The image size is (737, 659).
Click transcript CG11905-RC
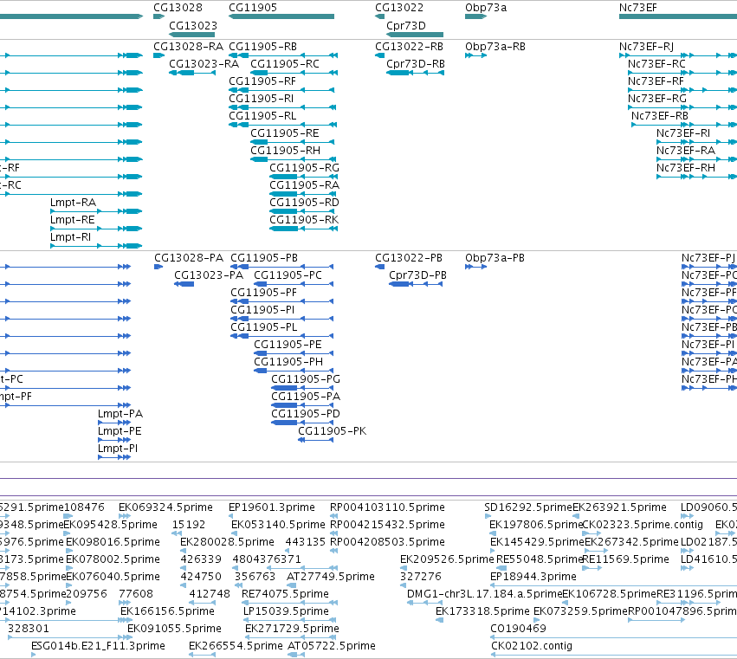tap(285, 64)
